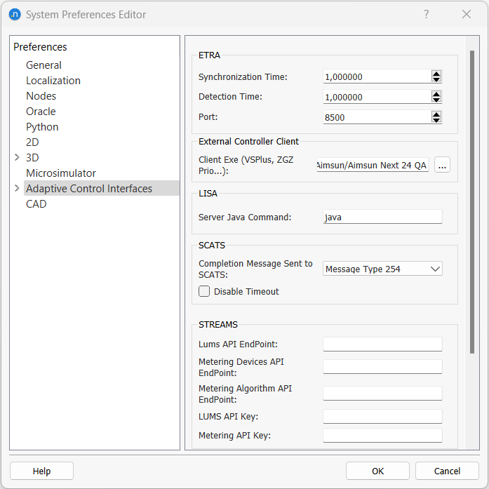Click the Port field showing 8500

click(377, 117)
